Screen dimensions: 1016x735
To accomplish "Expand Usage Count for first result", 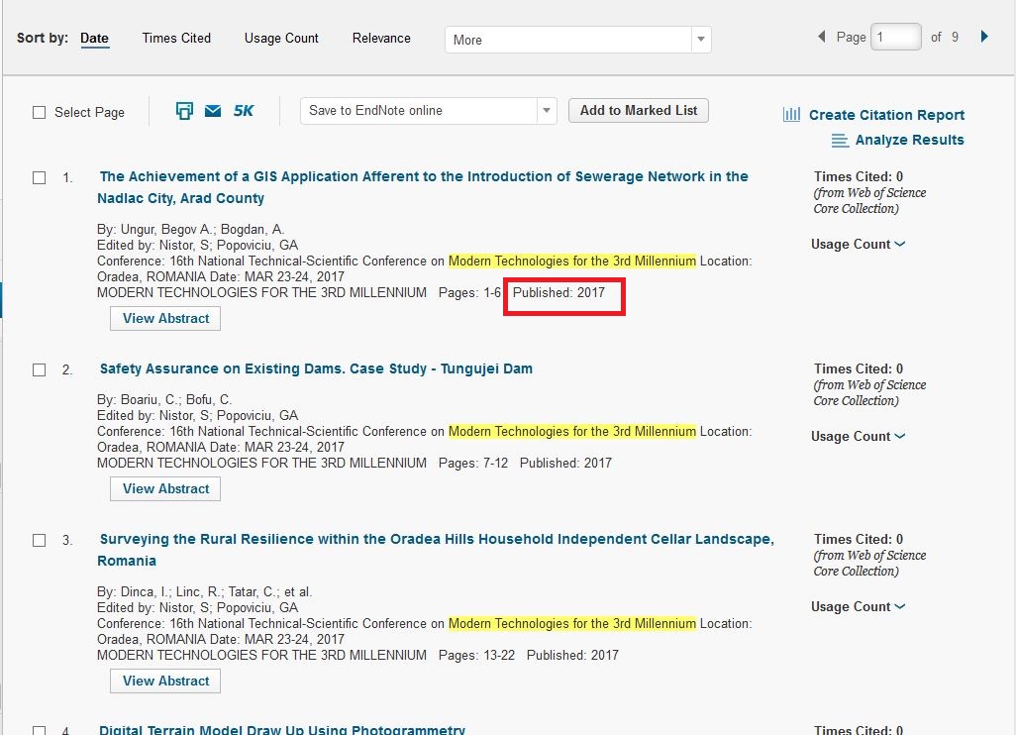I will [858, 245].
